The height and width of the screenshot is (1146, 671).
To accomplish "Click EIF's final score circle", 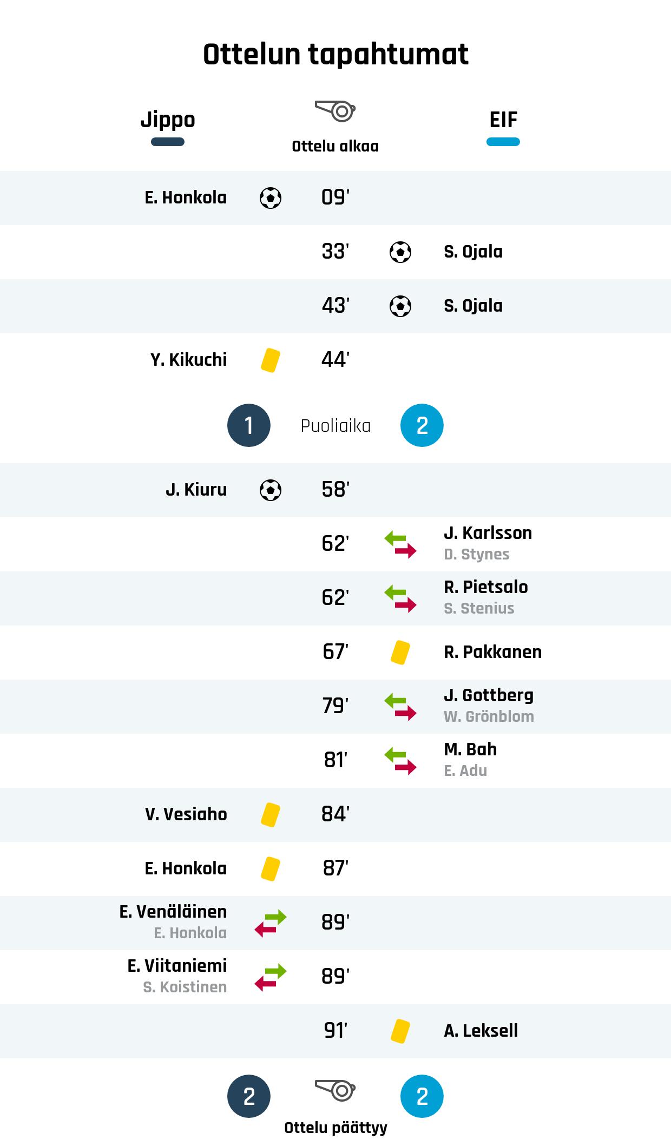I will (x=422, y=1096).
